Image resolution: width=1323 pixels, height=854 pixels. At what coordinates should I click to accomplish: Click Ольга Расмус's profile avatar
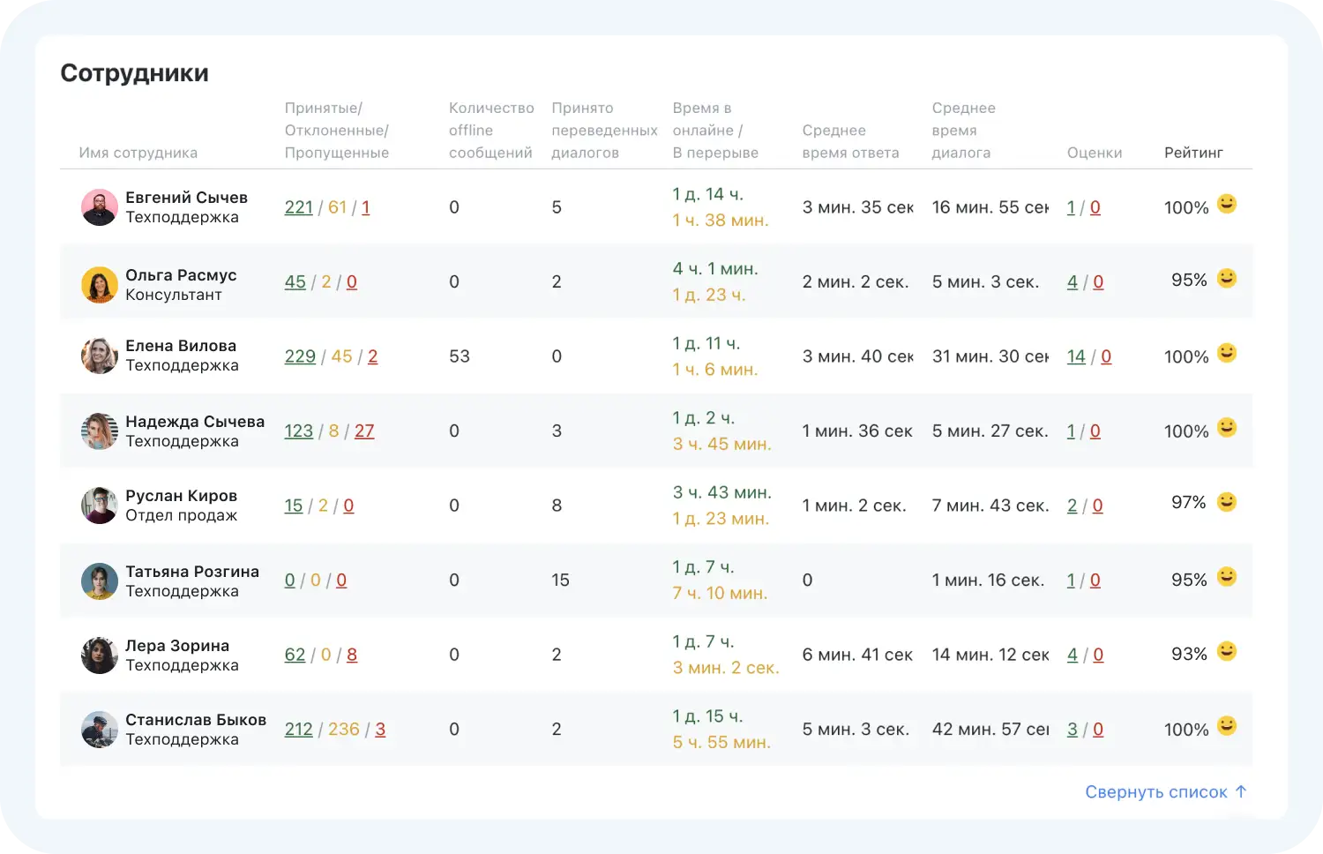[x=99, y=285]
